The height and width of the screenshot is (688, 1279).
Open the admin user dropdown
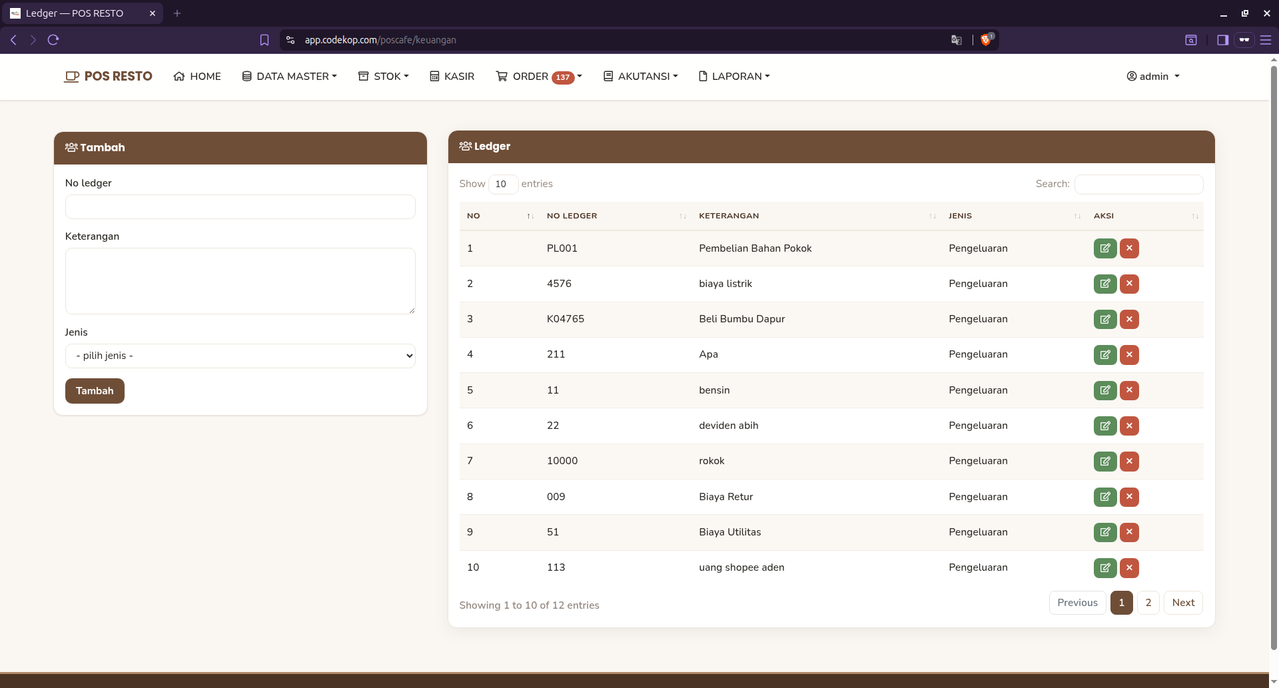tap(1153, 77)
